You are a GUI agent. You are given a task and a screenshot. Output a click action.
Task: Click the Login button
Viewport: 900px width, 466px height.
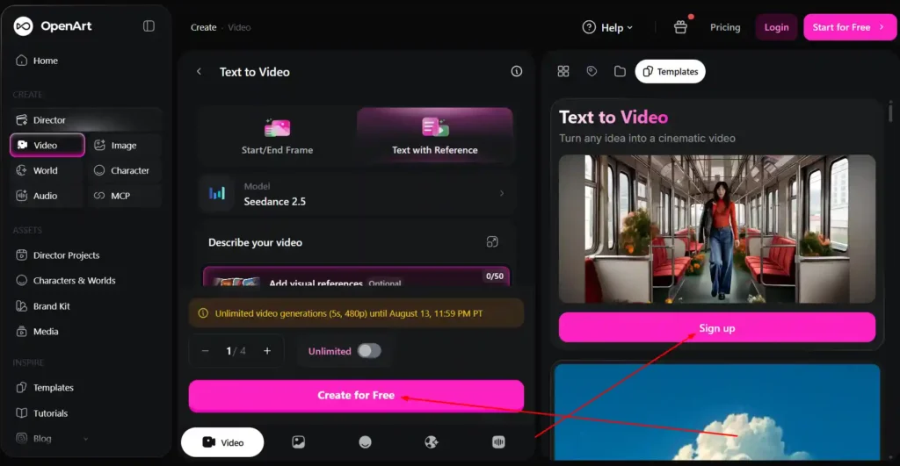pyautogui.click(x=776, y=27)
